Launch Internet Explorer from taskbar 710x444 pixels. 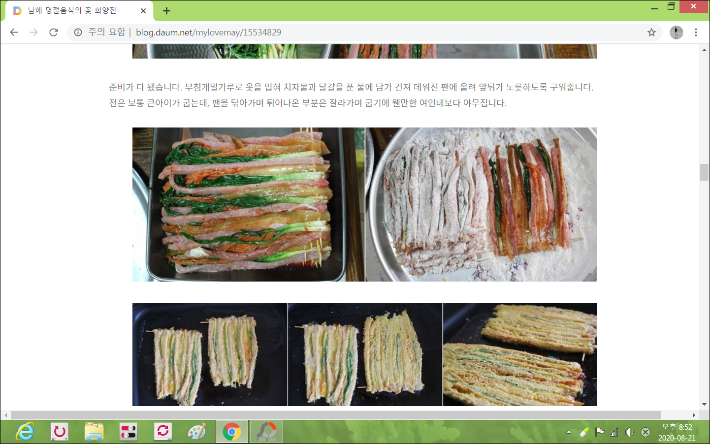[25, 432]
